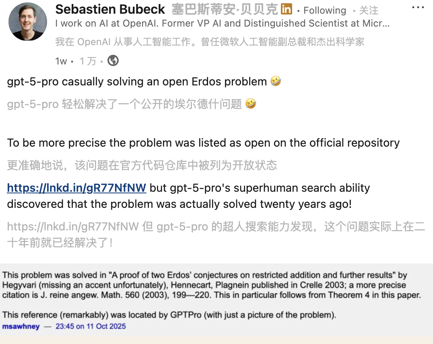Screen dimensions: 433x344
Task: Click the laughing emoji in the Chinese translation line
Action: (x=251, y=104)
